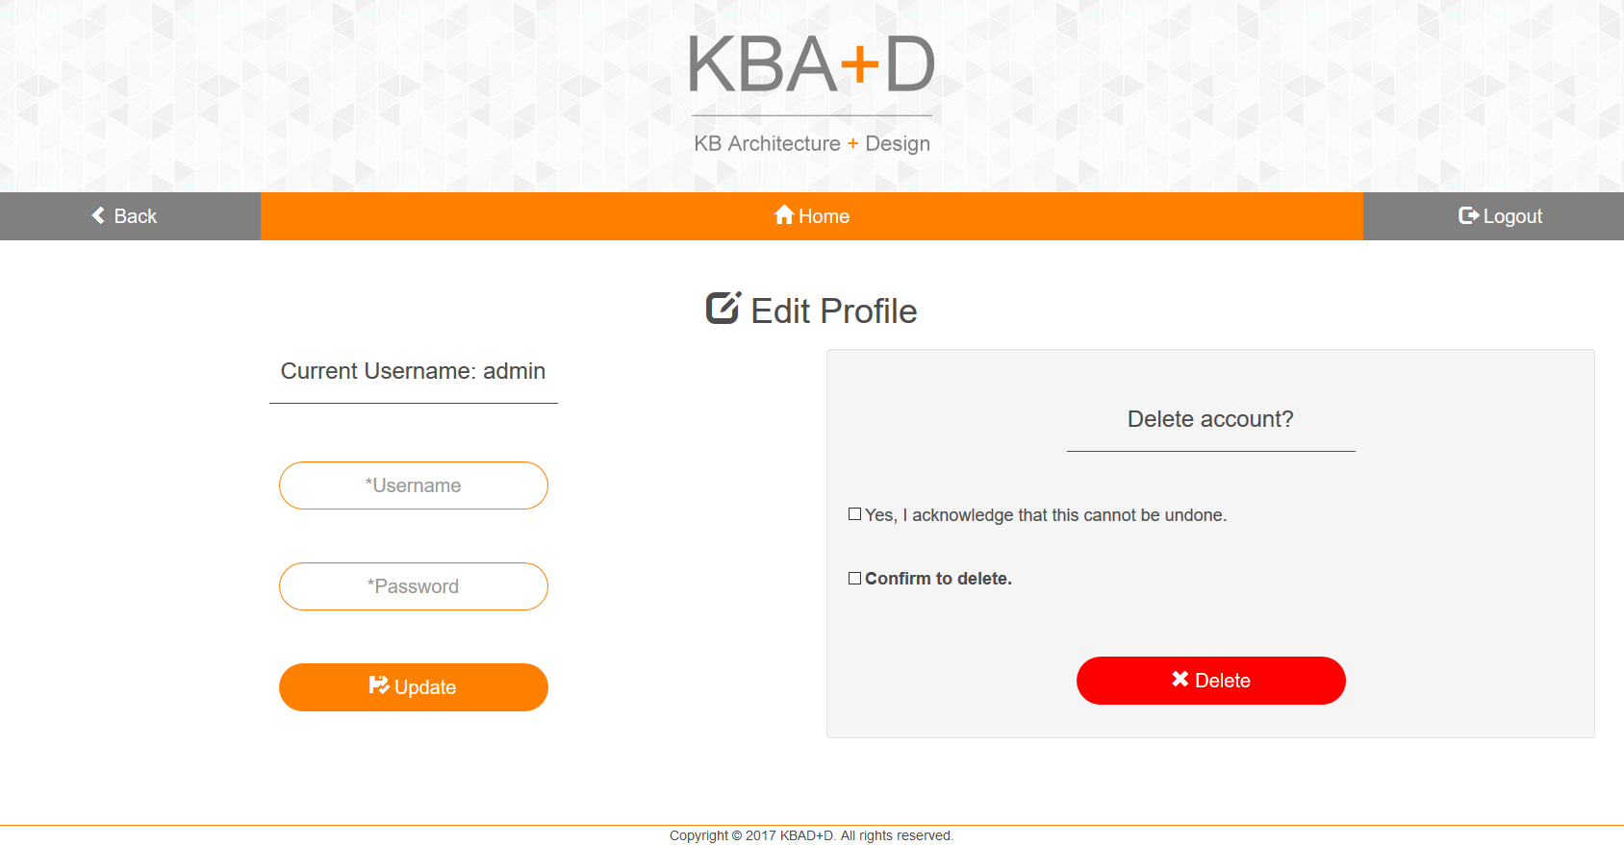
Task: Click the edit pencil icon beside Edit Profile
Action: pos(723,308)
